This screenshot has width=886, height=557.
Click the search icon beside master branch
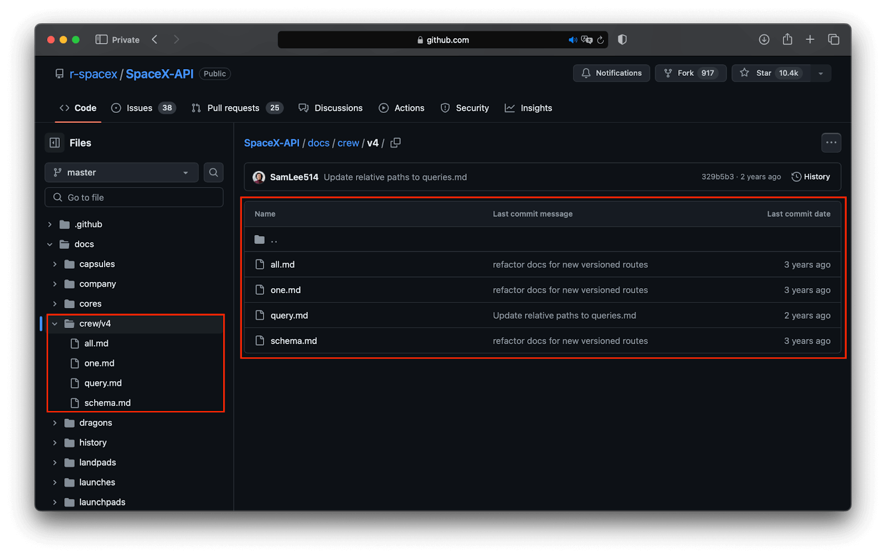(214, 173)
